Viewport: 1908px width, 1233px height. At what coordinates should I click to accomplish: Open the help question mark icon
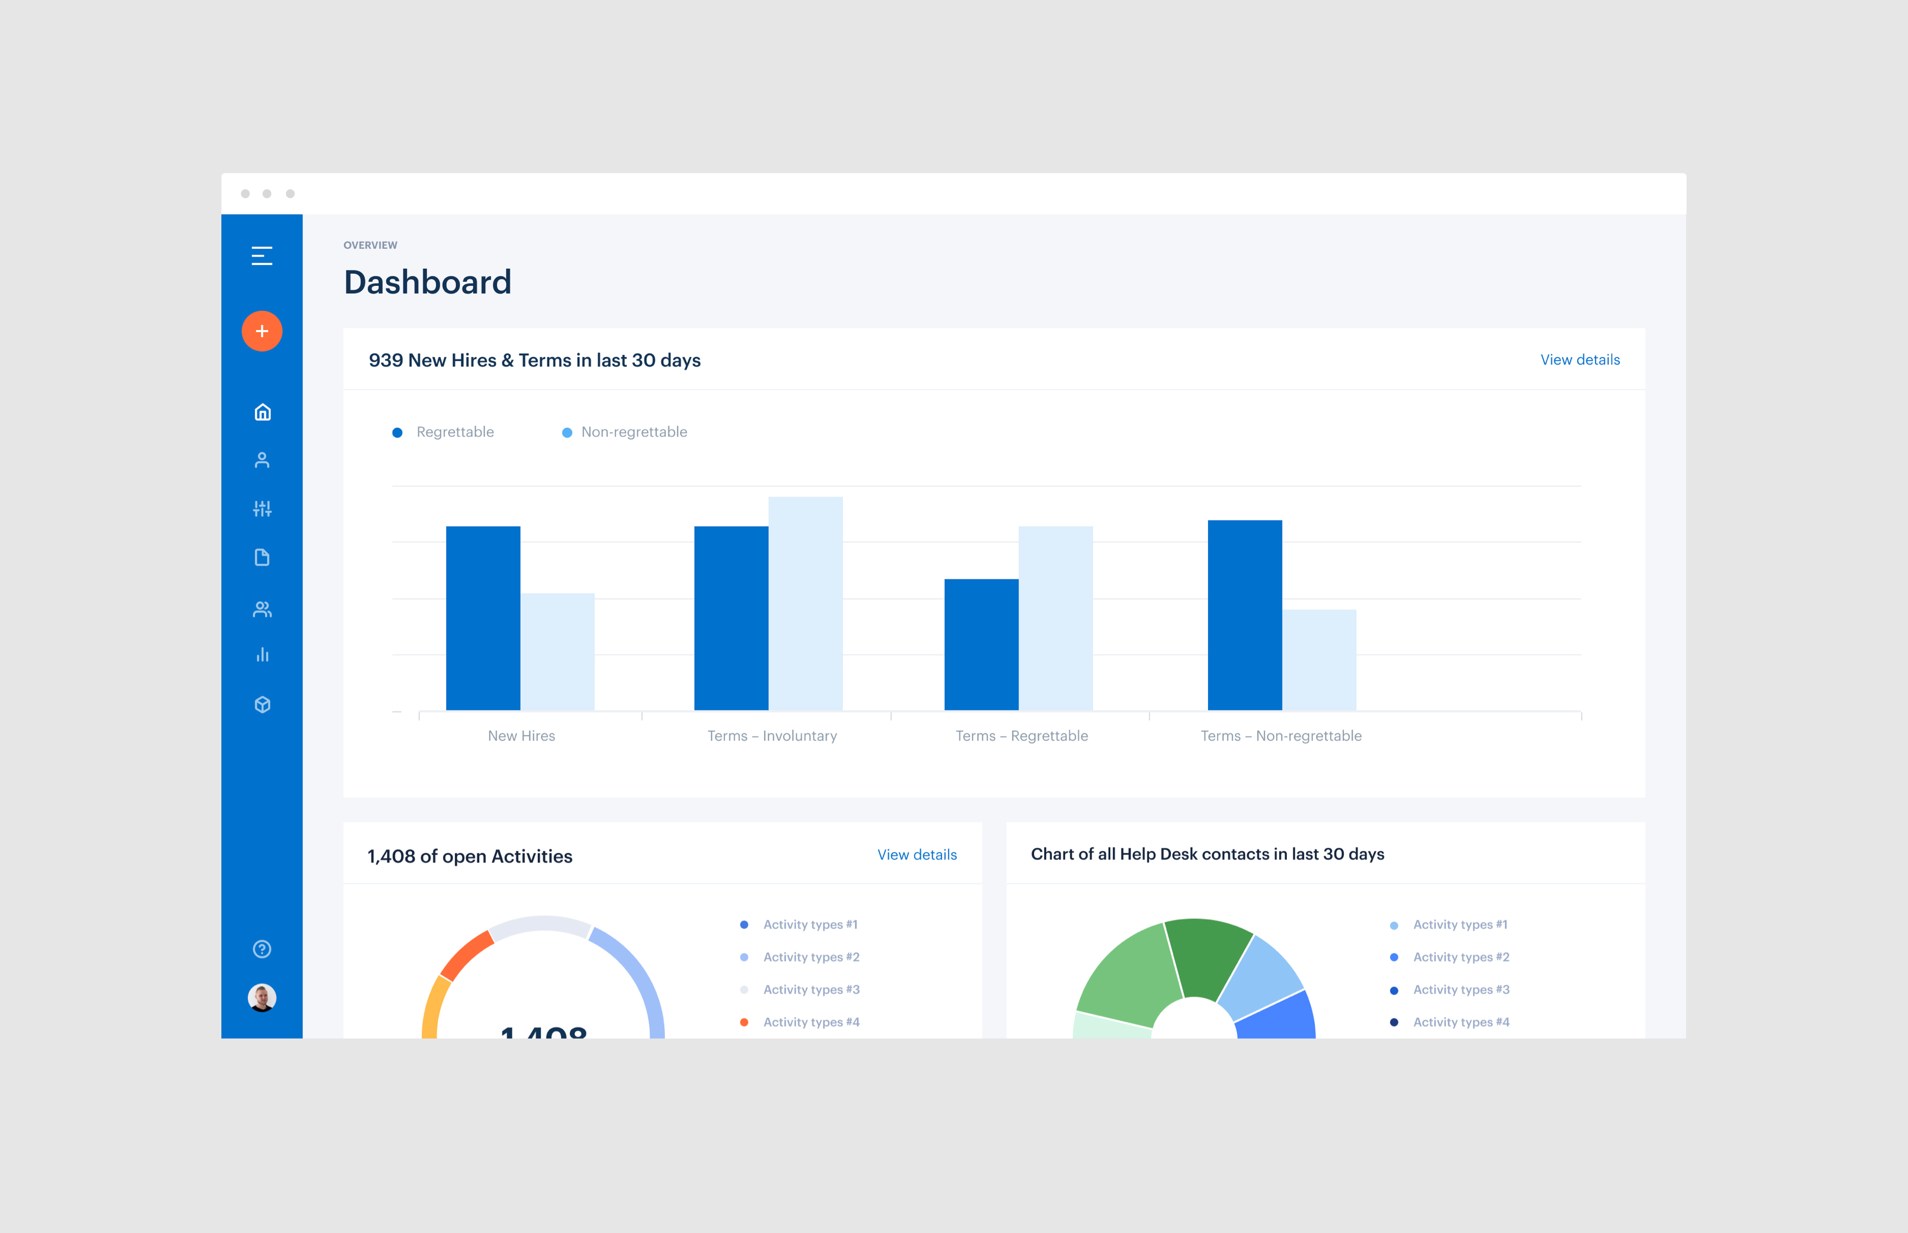[262, 949]
